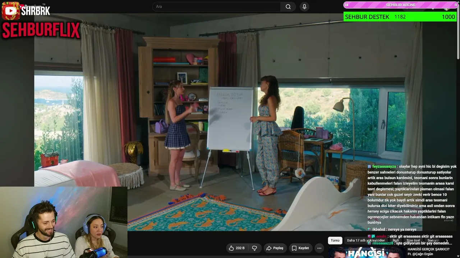Click the feyzassasyzs chat username
The height and width of the screenshot is (258, 460).
coord(384,167)
